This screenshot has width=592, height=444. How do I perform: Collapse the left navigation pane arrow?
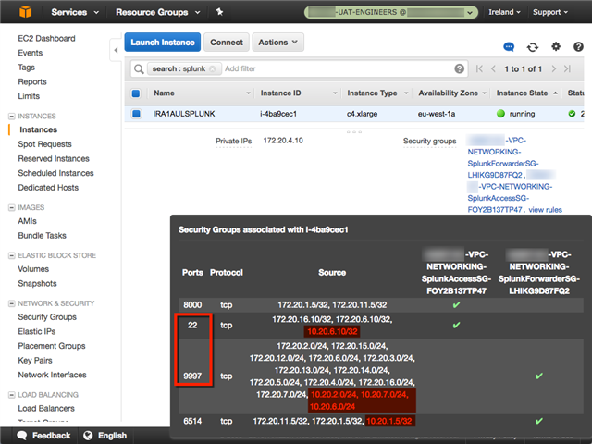click(x=116, y=50)
